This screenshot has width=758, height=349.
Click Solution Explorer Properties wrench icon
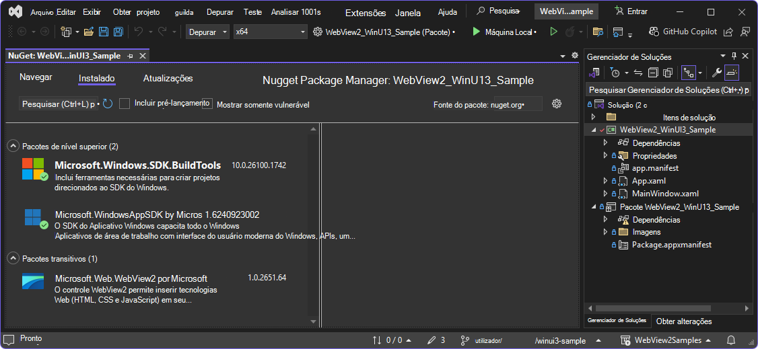pos(717,73)
